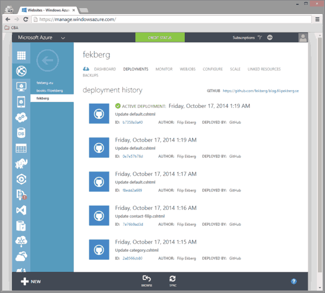Click the Browse icon in bottom bar
325x293 pixels.
point(147,281)
